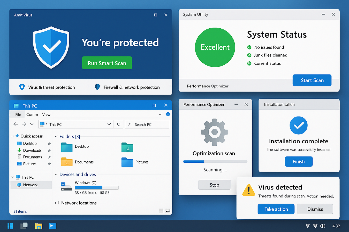349x232 pixels.
Task: Click Take action on virus alert
Action: pos(276,209)
